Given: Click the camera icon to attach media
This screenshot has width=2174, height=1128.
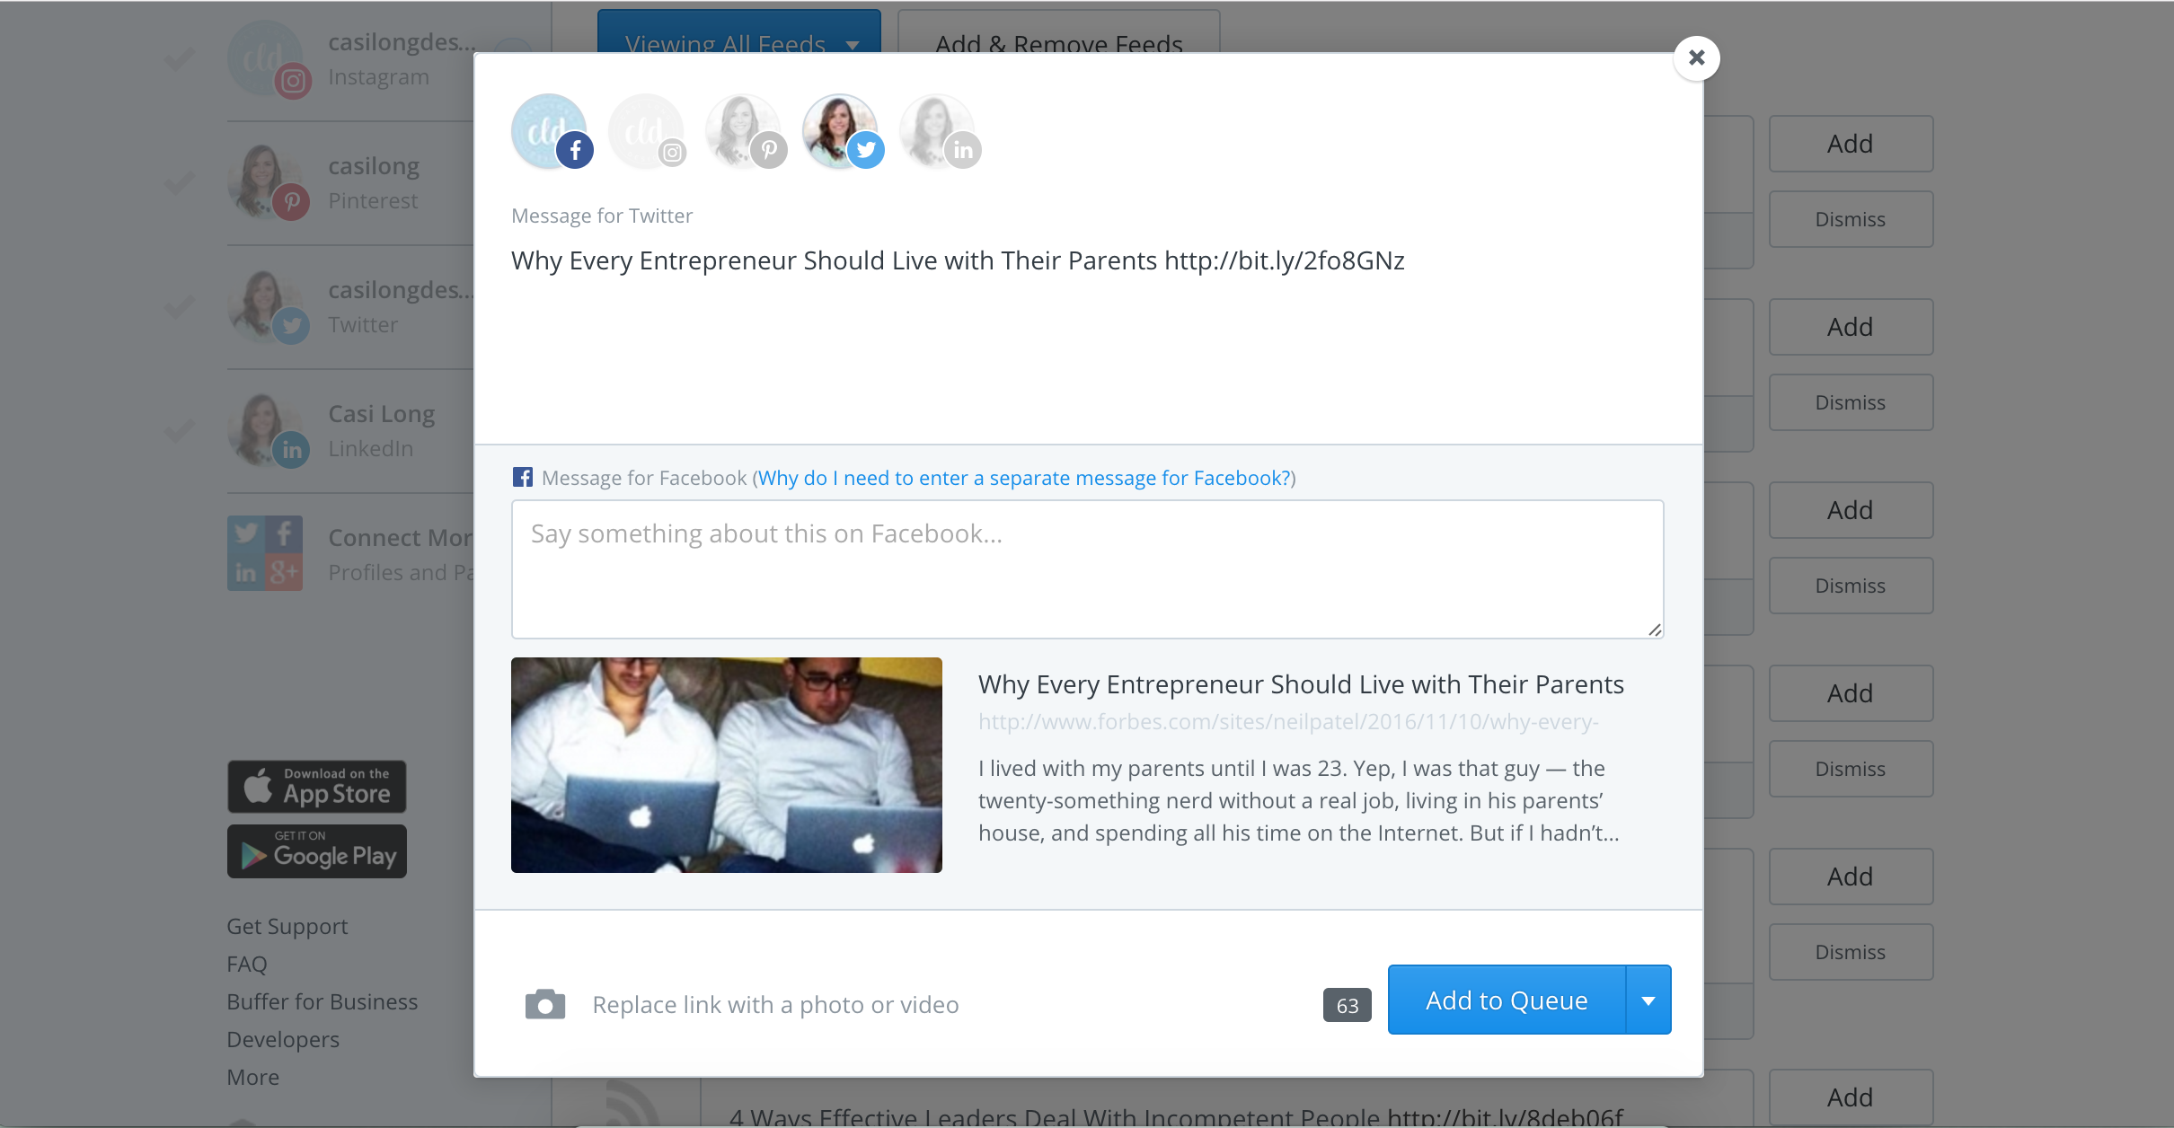Looking at the screenshot, I should tap(545, 1004).
